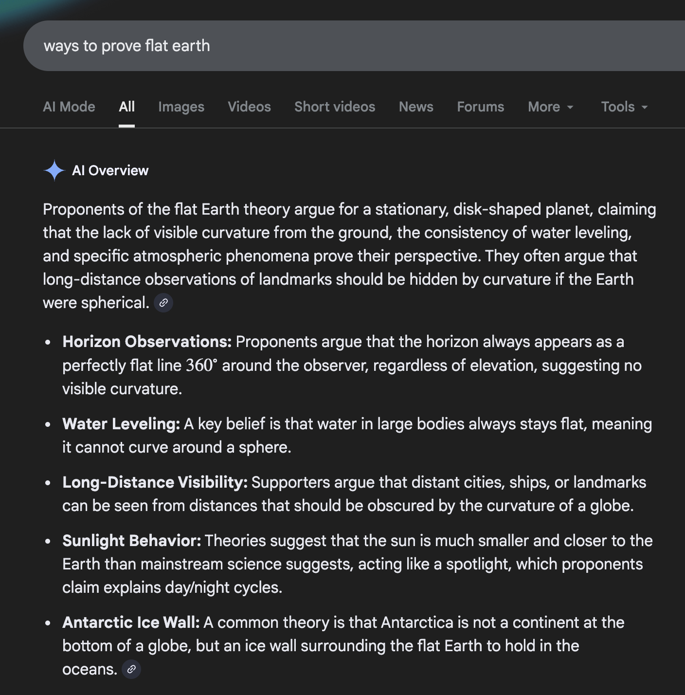Open the Forums tab
This screenshot has width=685, height=695.
click(x=481, y=107)
